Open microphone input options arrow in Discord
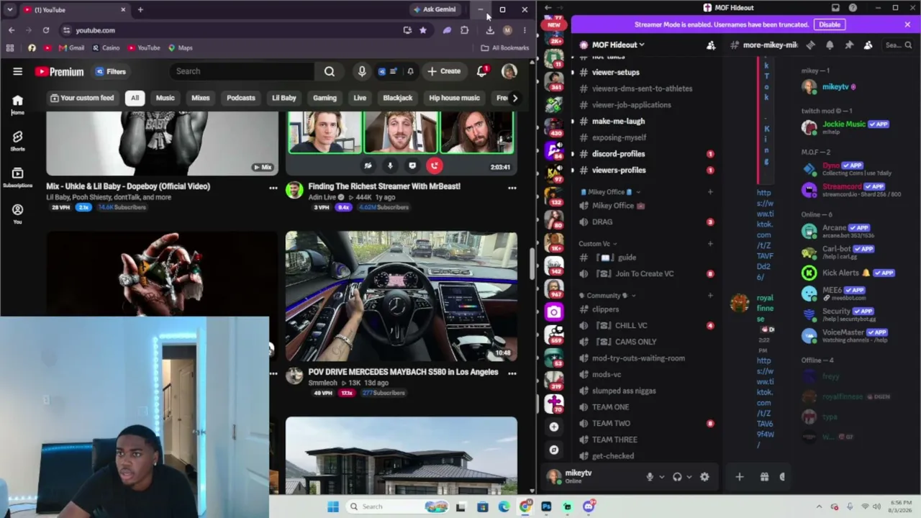The height and width of the screenshot is (518, 921). tap(661, 476)
